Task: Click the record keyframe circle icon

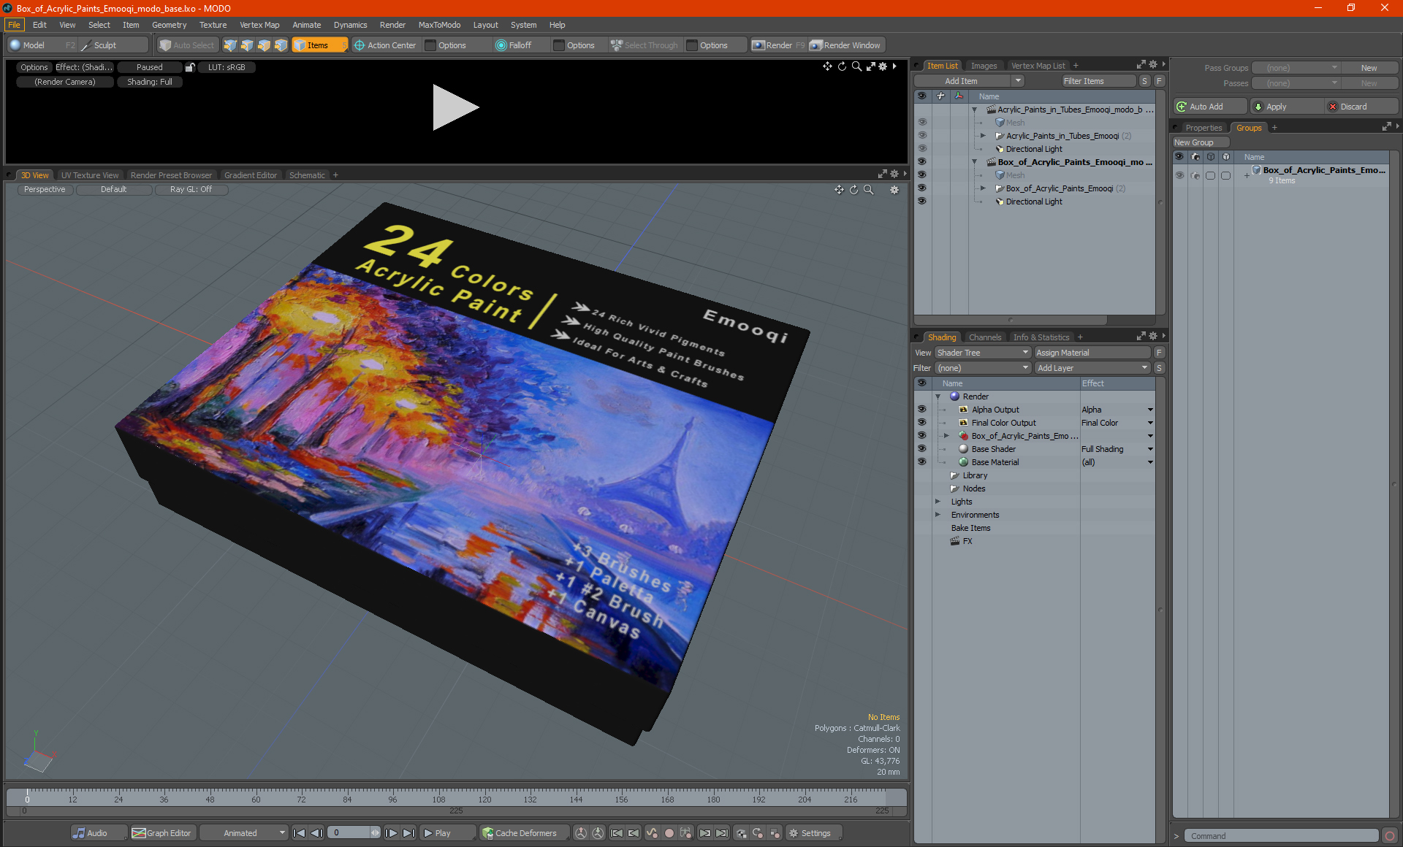Action: (669, 833)
